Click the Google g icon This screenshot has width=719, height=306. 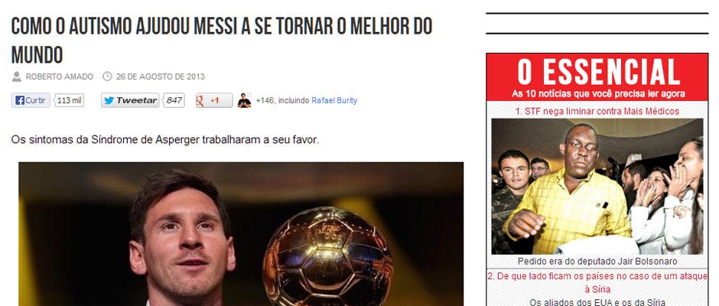pyautogui.click(x=200, y=100)
